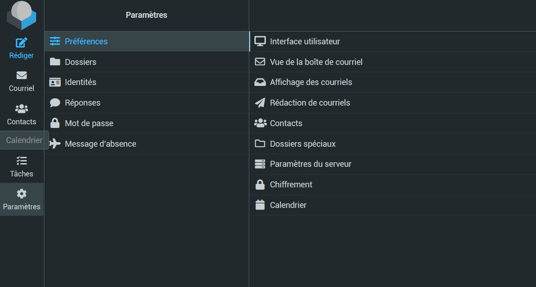Open the Dossiers settings section
This screenshot has width=536, height=287.
[x=80, y=62]
